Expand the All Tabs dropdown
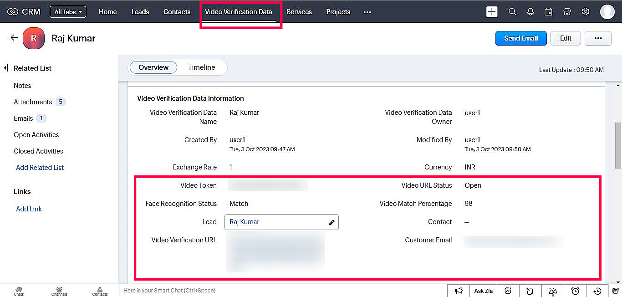The height and width of the screenshot is (297, 622). pyautogui.click(x=68, y=12)
